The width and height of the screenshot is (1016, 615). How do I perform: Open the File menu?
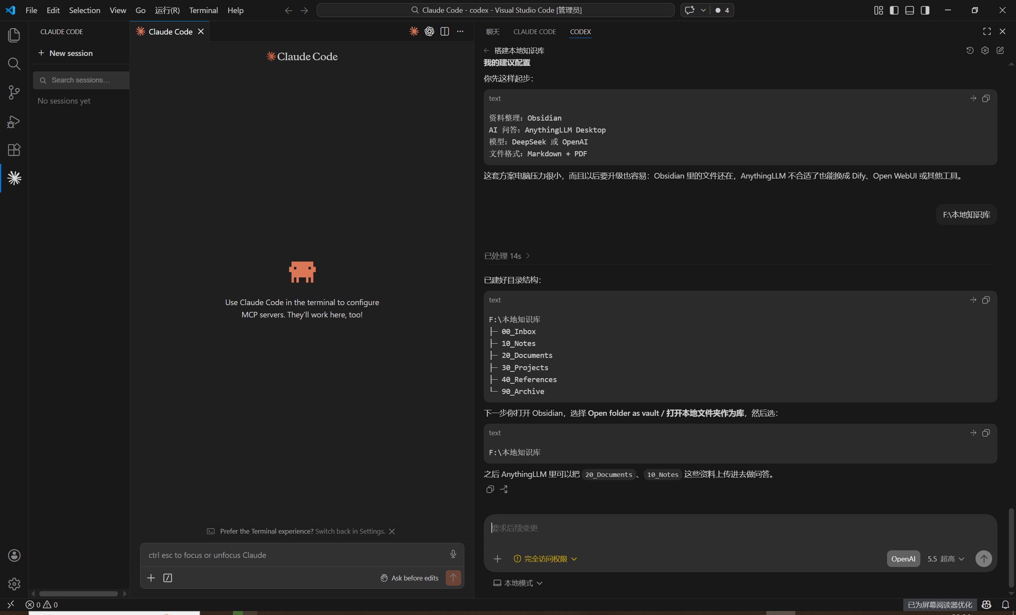[31, 10]
